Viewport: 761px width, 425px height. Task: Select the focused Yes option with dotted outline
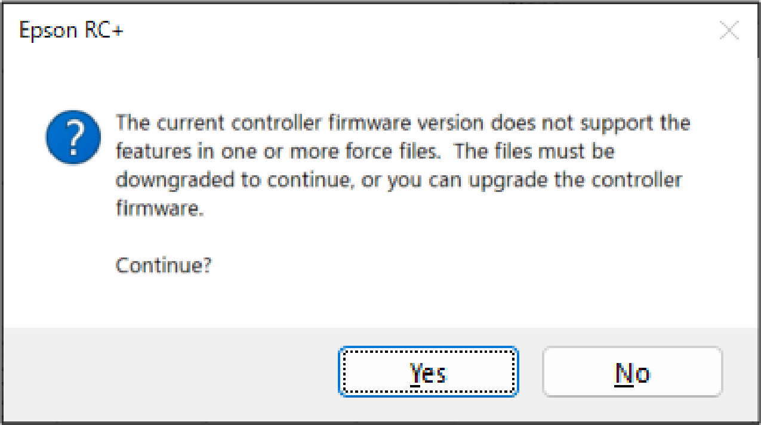pos(428,373)
